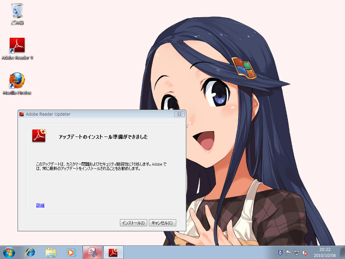Open Internet Explorer from the taskbar
This screenshot has width=345, height=259.
[30, 252]
